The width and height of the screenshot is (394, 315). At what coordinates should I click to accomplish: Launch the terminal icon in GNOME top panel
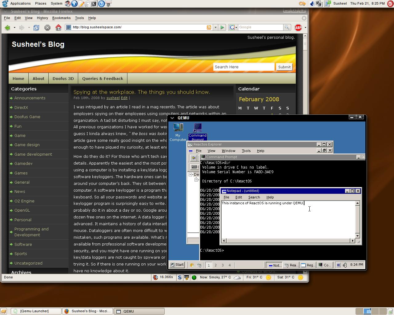(94, 4)
